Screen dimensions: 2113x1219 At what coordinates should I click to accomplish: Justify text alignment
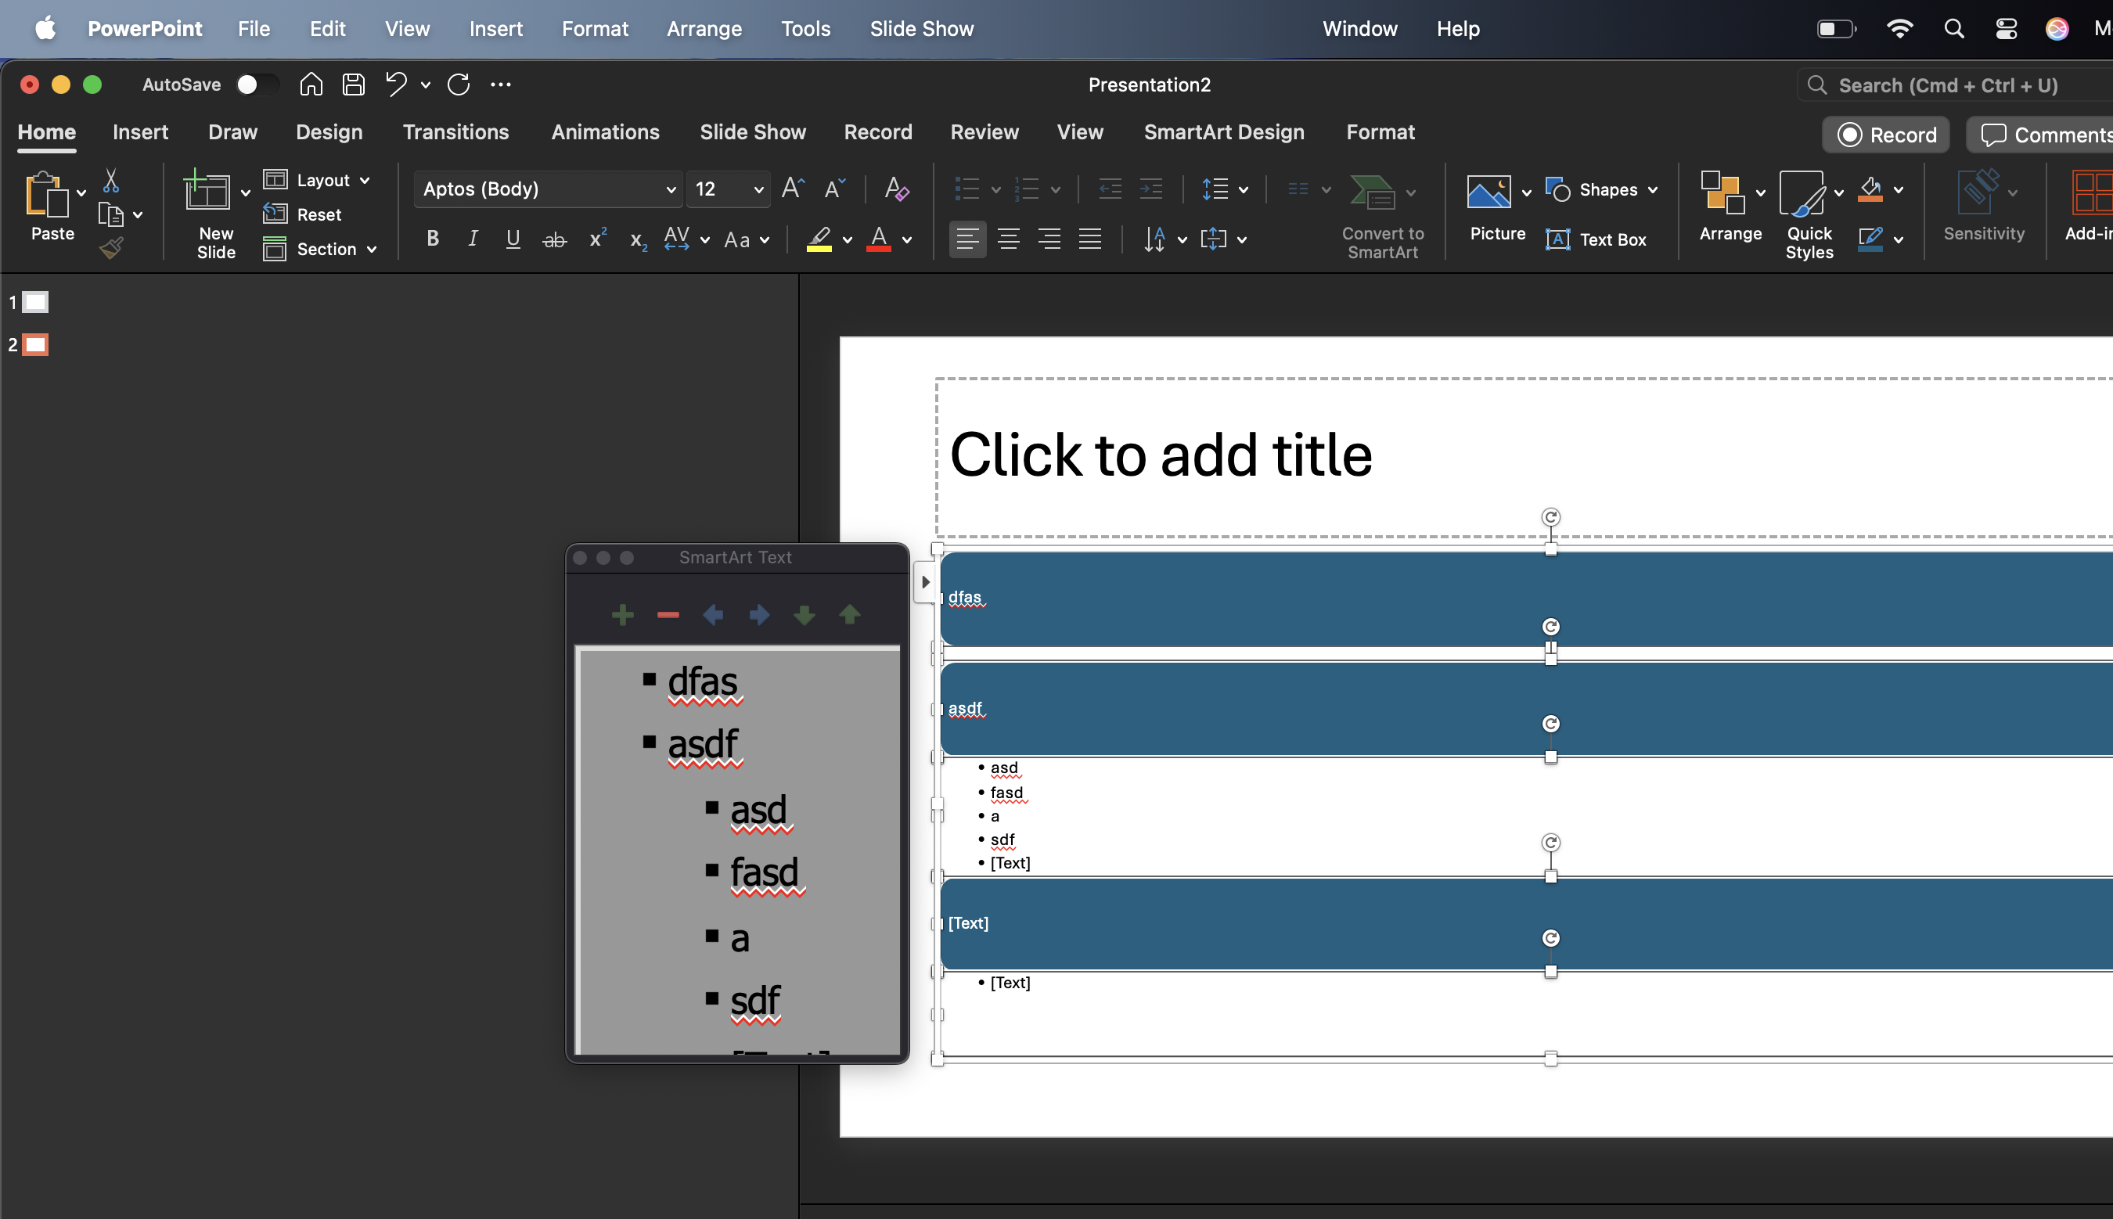point(1090,239)
